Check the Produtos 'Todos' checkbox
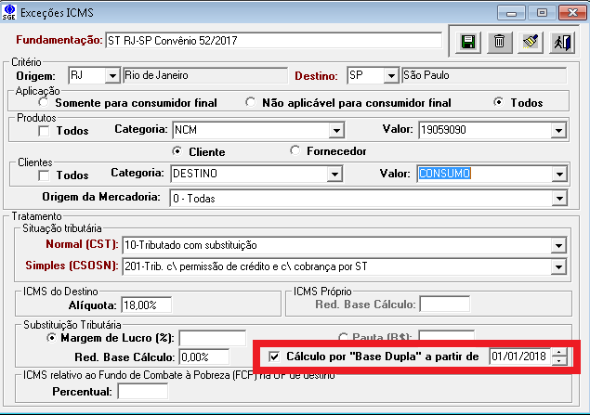The image size is (590, 415). 45,131
